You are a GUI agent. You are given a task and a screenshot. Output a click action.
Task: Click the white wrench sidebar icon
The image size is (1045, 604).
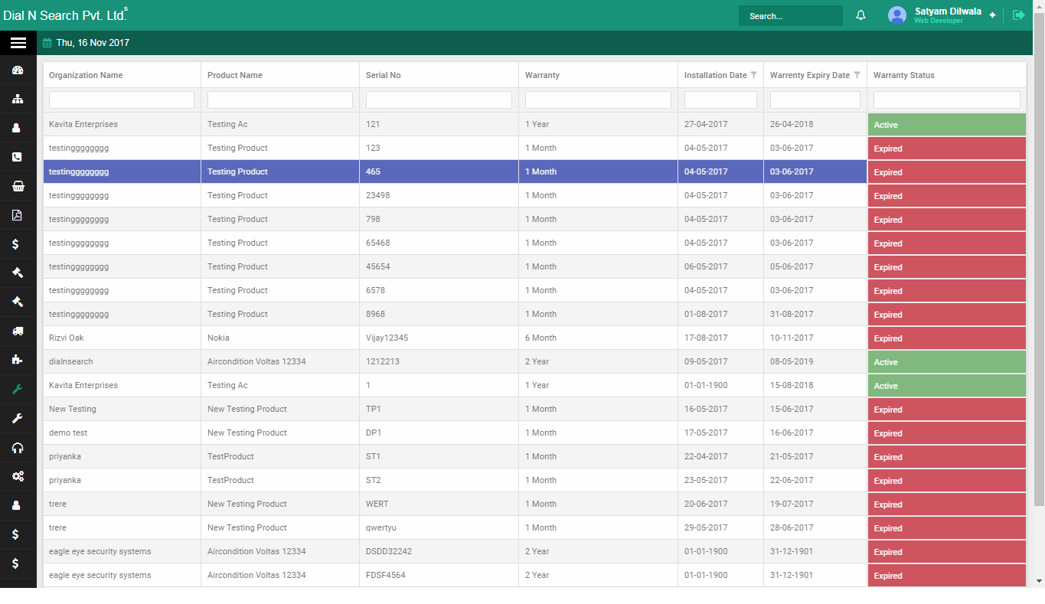(18, 418)
